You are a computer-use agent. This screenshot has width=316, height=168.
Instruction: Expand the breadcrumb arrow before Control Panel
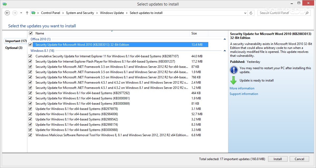click(38, 13)
